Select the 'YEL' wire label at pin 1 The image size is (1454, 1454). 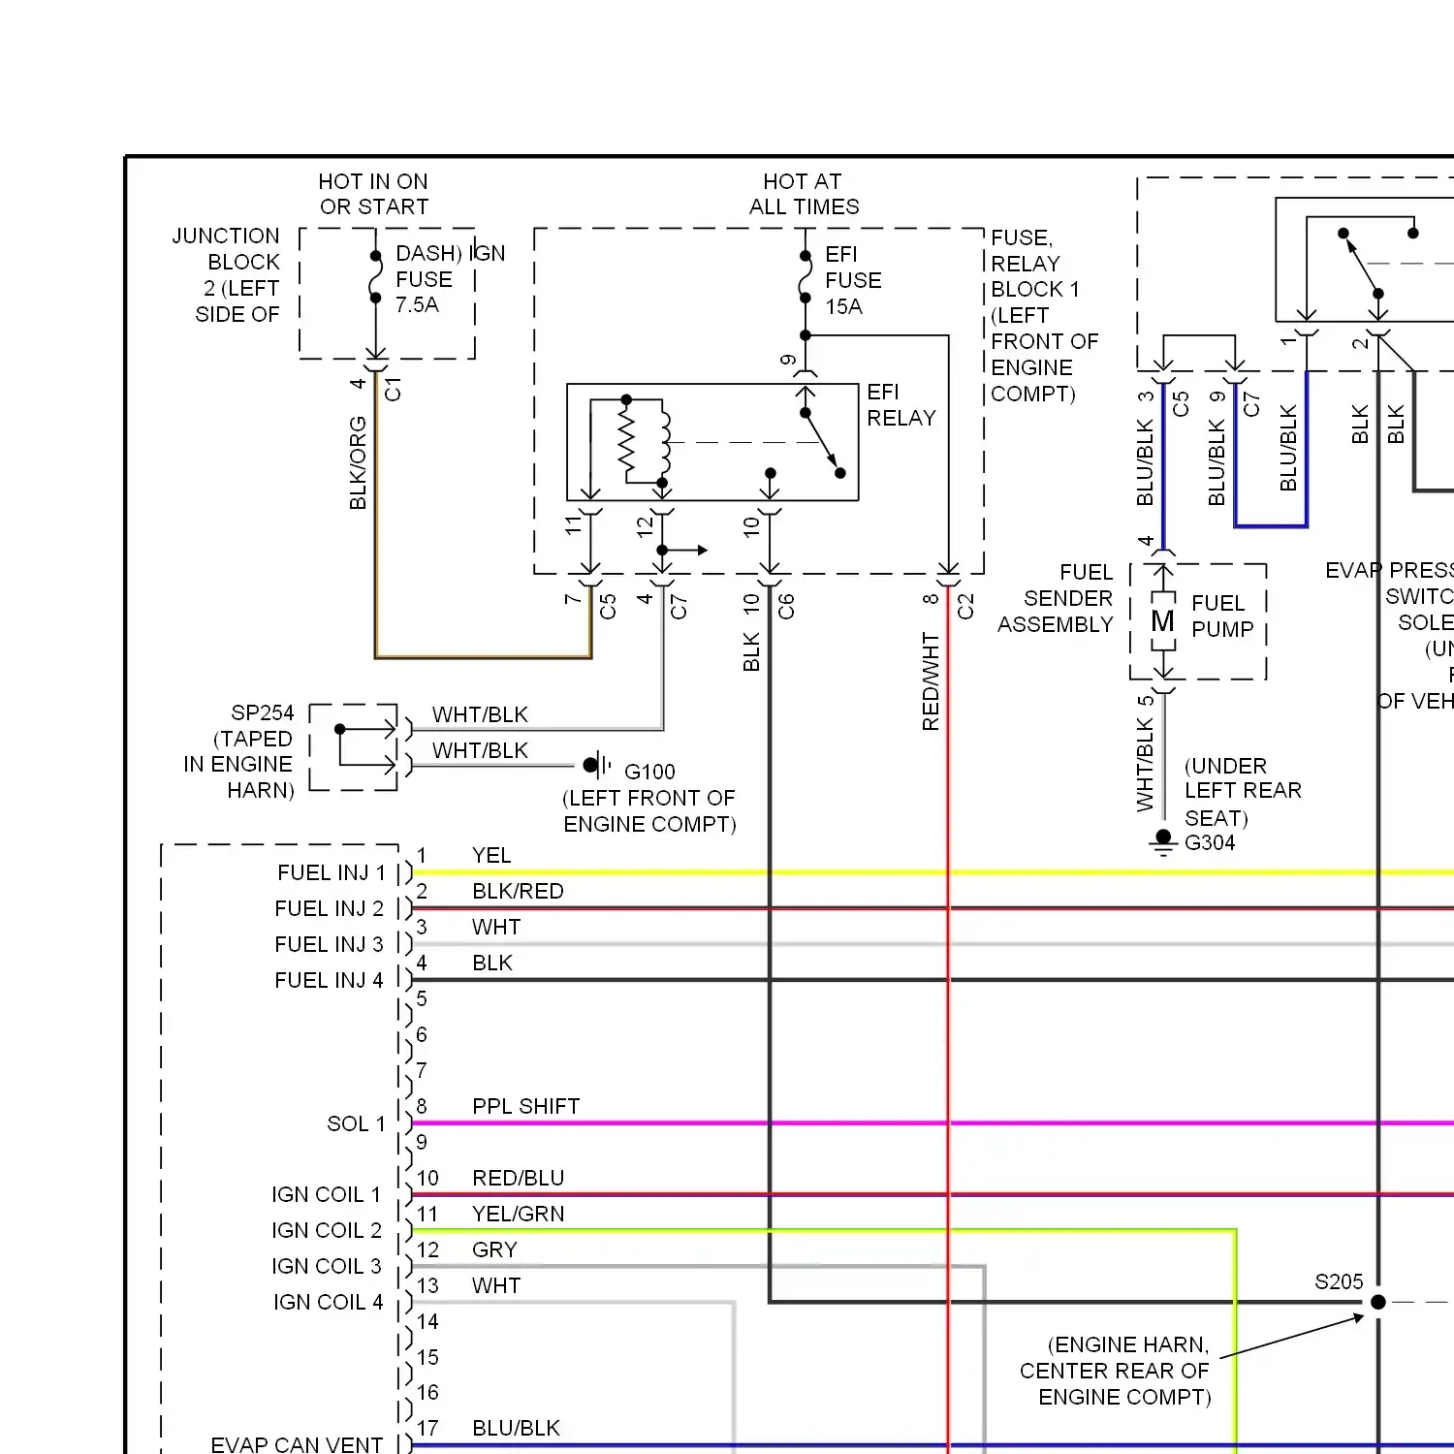coord(491,855)
